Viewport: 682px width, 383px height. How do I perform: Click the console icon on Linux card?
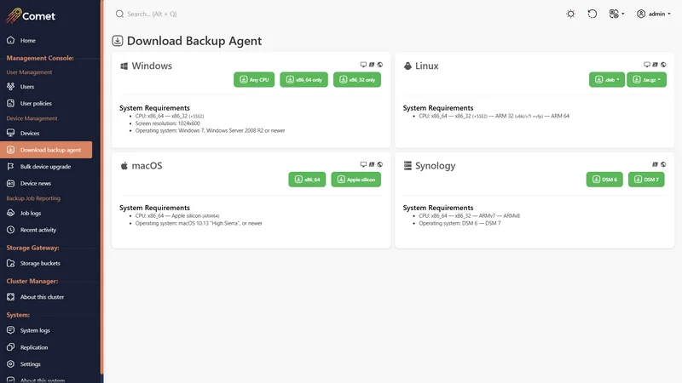655,65
